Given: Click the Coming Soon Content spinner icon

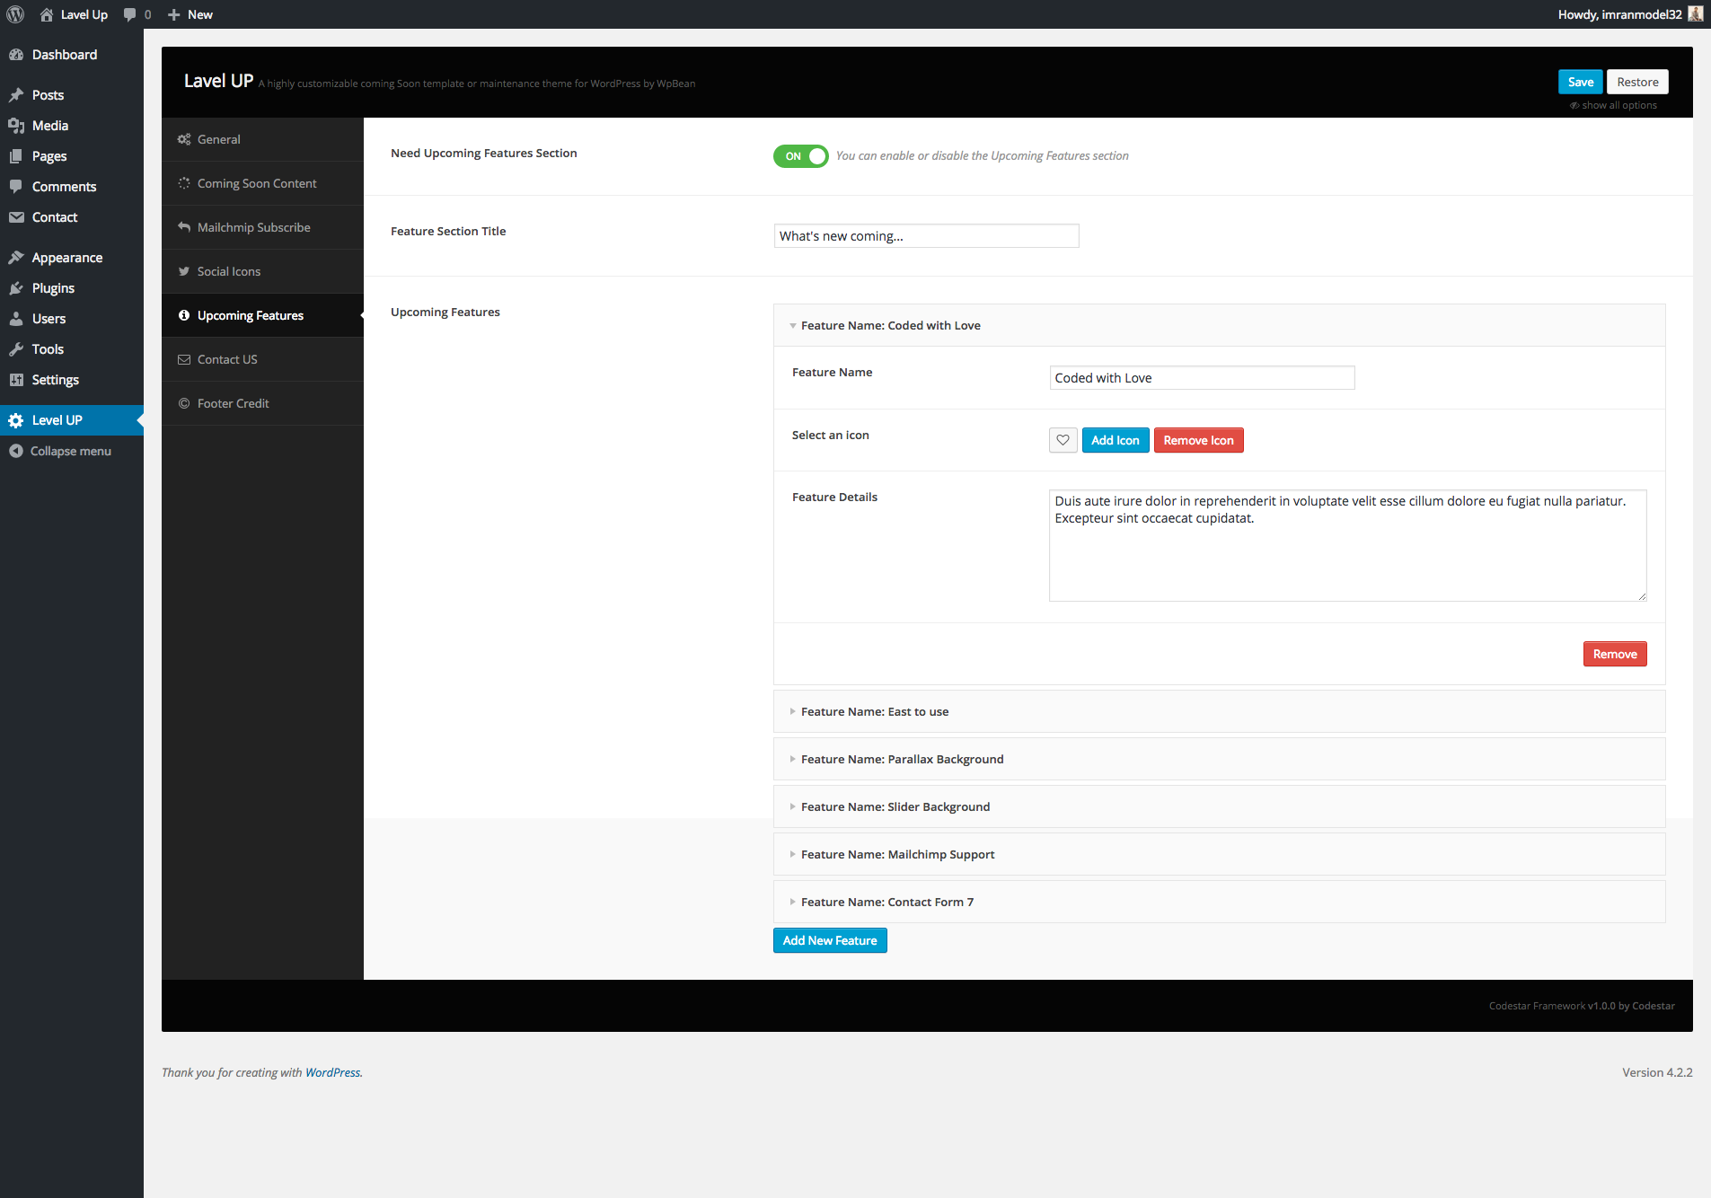Looking at the screenshot, I should point(184,183).
